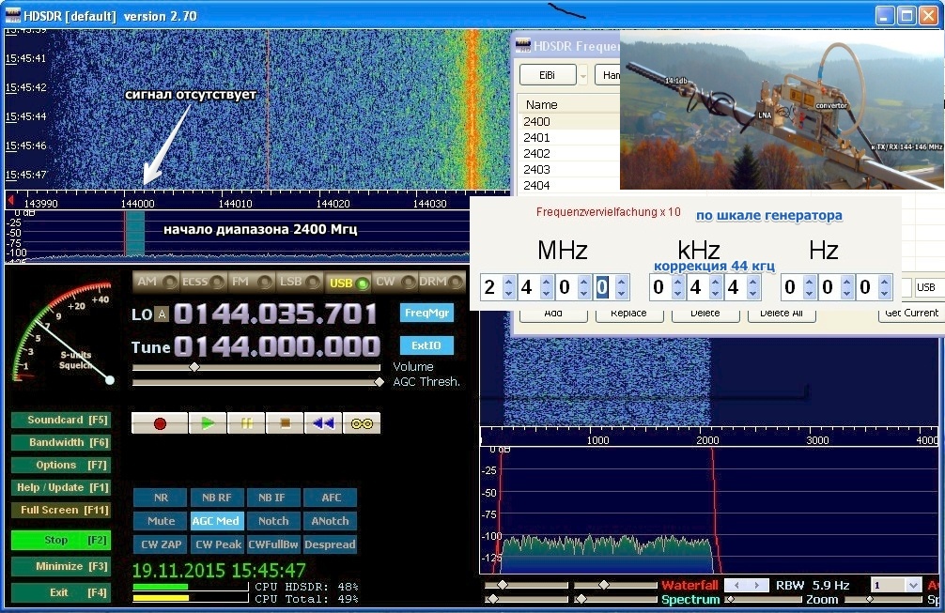Open the dropdown showing 1 beside RBW

(914, 585)
